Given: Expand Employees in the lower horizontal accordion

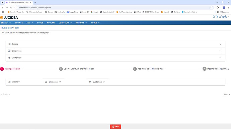Looking at the screenshot, I should coord(60,82).
